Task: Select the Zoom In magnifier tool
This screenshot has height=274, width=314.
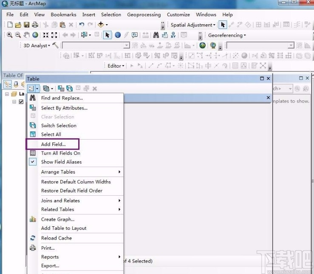Action: pos(9,35)
